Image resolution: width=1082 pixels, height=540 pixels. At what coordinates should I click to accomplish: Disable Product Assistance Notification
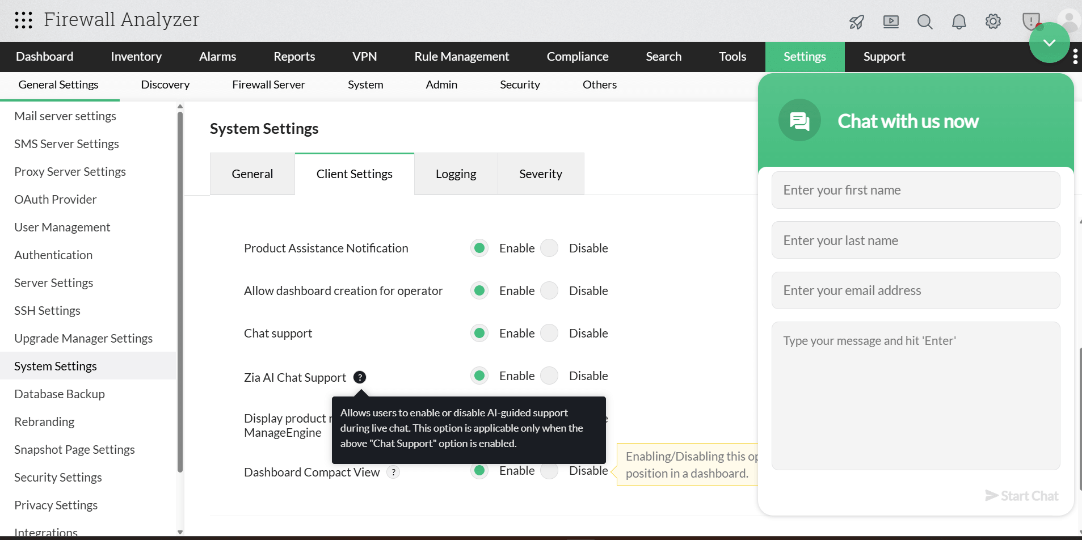(x=549, y=248)
